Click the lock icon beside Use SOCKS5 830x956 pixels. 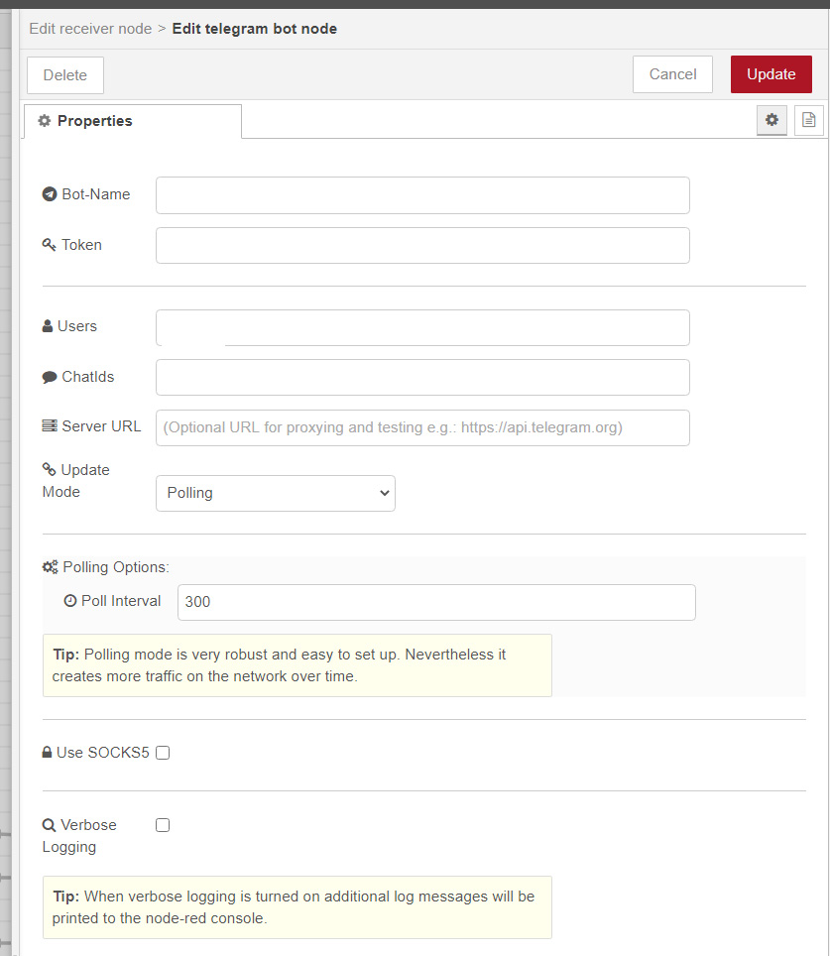click(x=46, y=752)
